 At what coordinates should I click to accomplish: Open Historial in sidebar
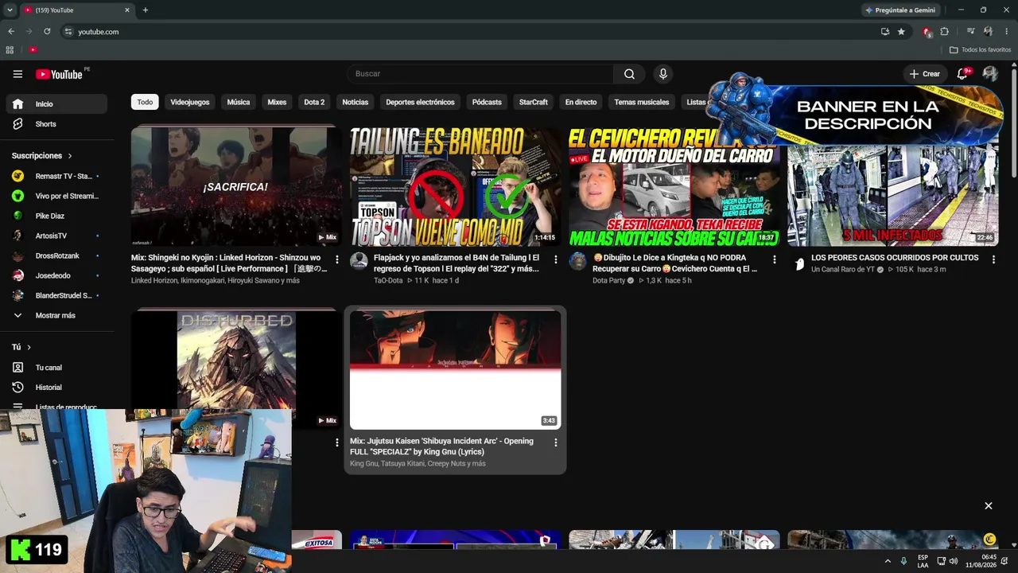coord(56,388)
